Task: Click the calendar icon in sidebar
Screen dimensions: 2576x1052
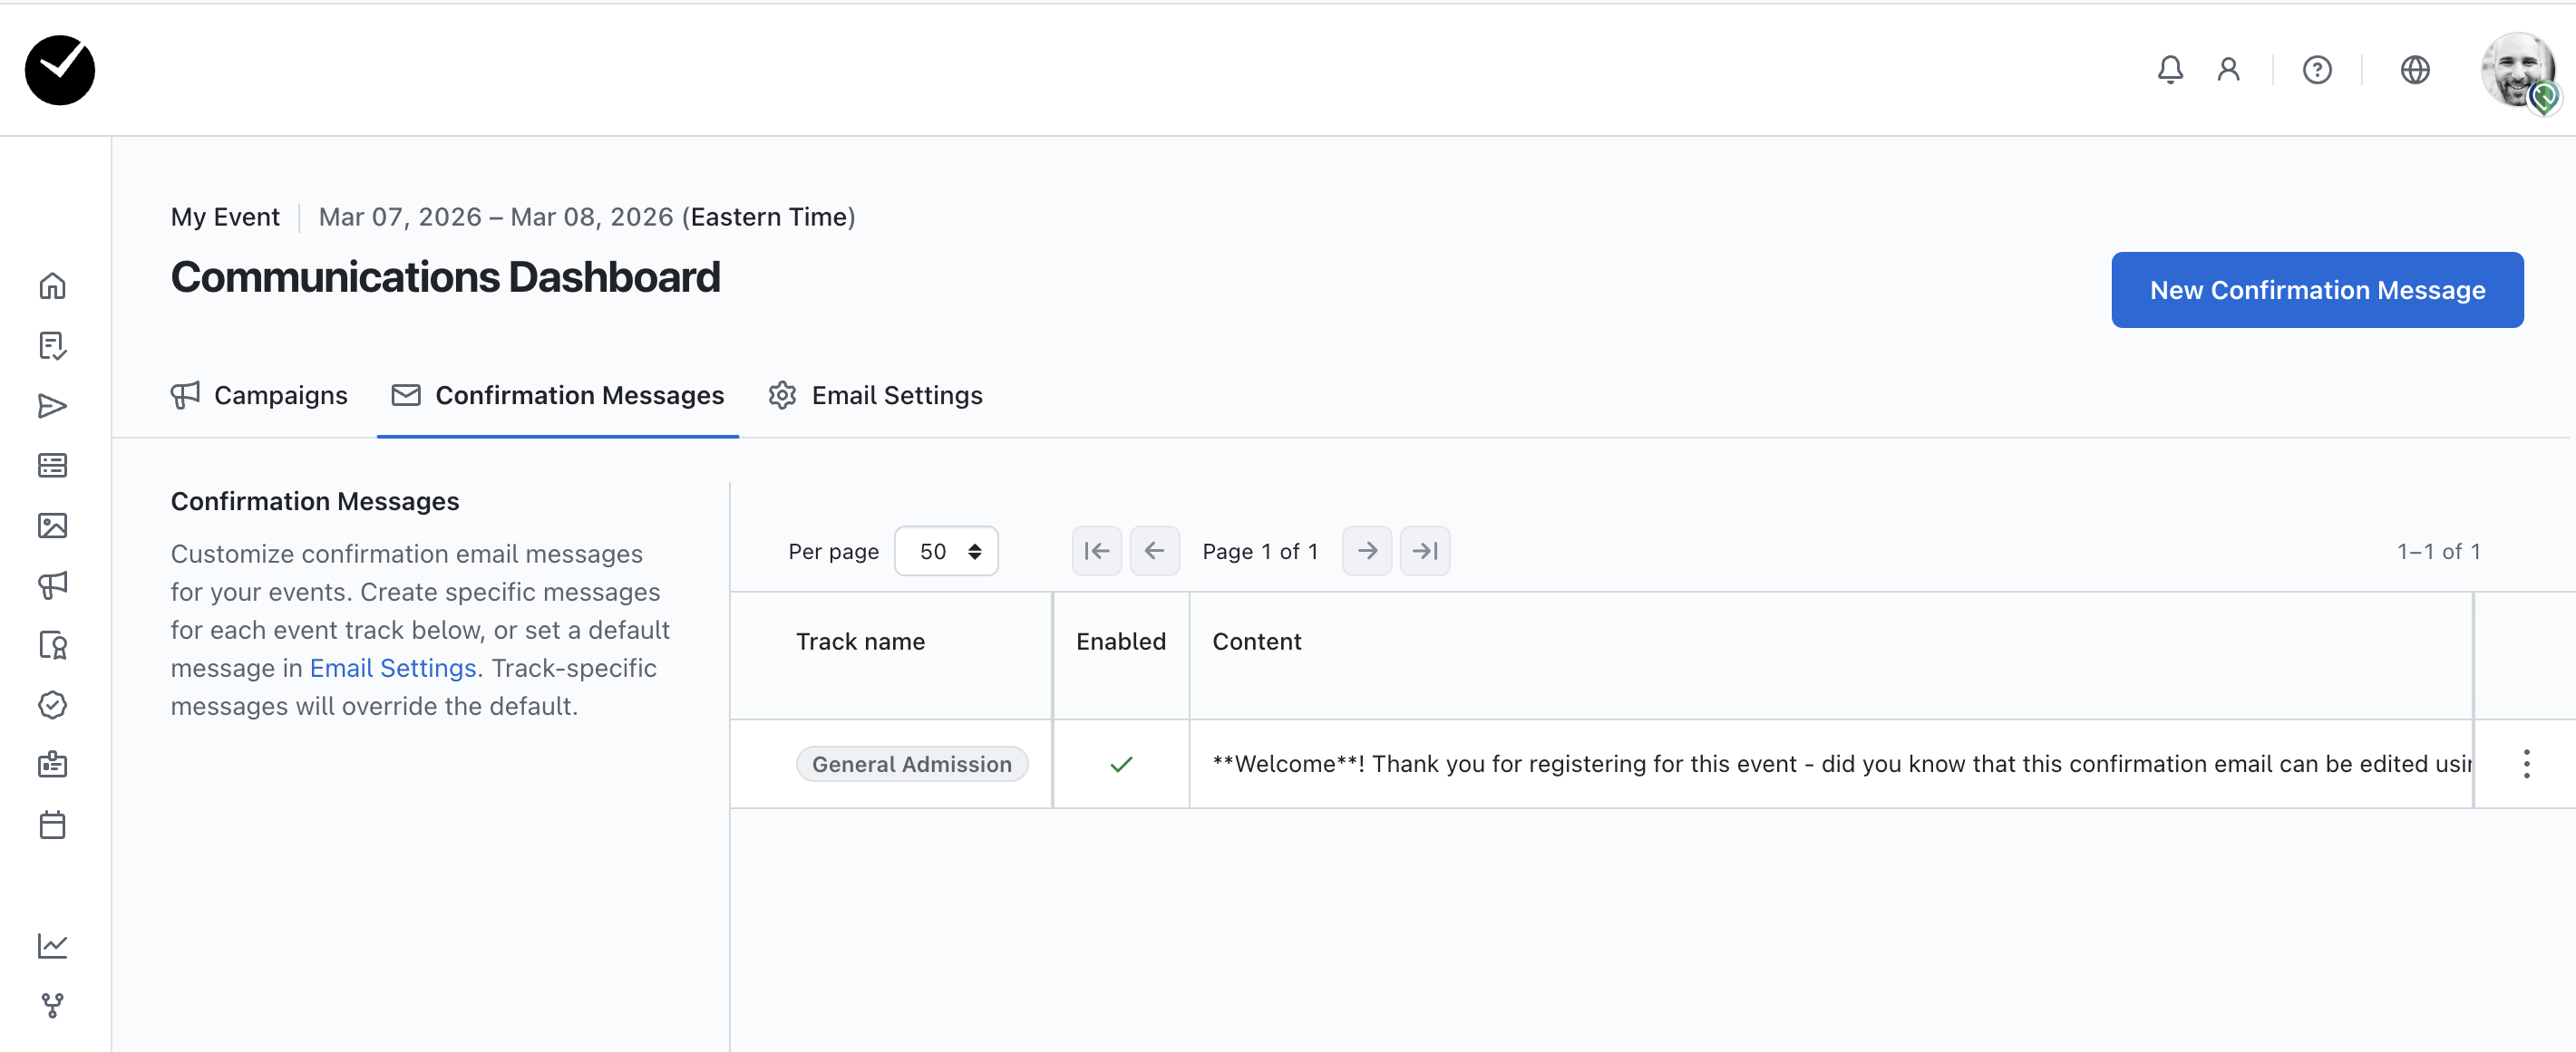Action: pyautogui.click(x=52, y=825)
